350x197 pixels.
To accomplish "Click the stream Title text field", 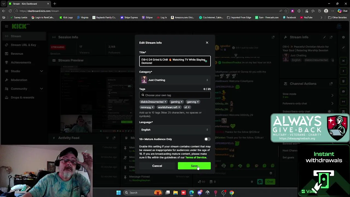I will point(175,61).
